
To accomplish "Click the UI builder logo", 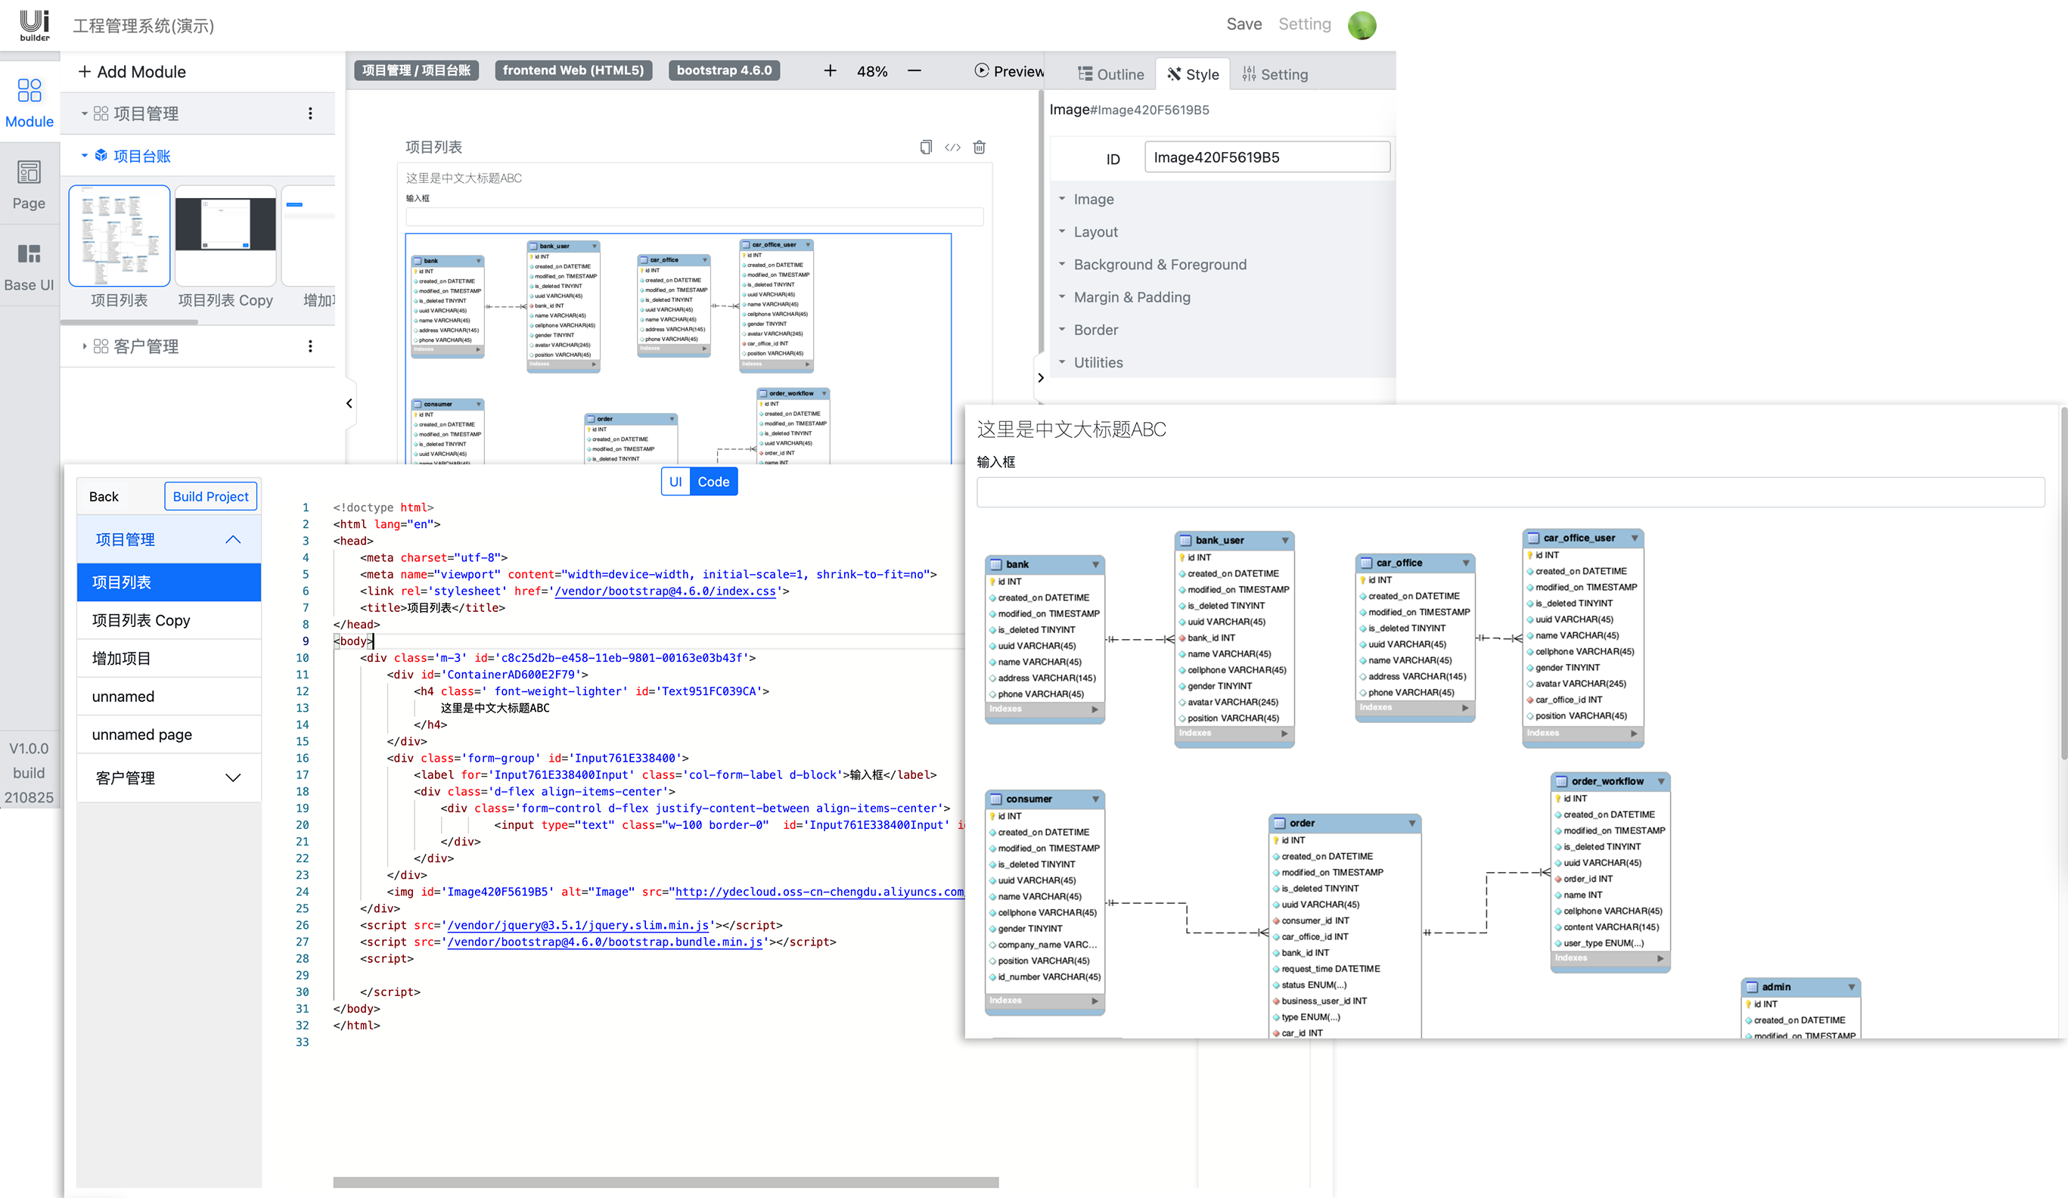I will 35,25.
